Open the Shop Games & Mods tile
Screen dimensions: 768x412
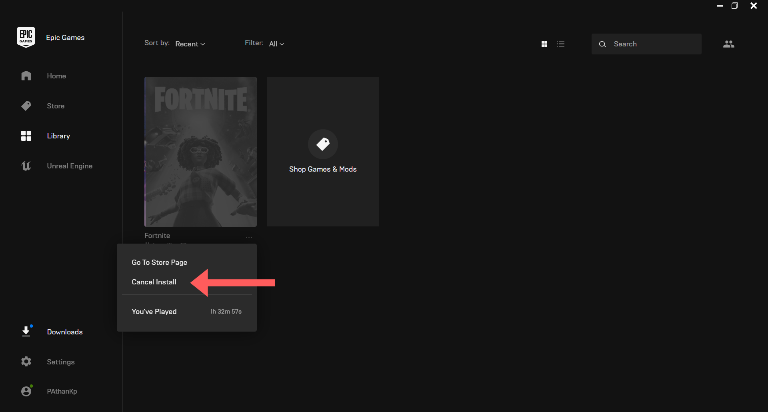click(x=323, y=152)
